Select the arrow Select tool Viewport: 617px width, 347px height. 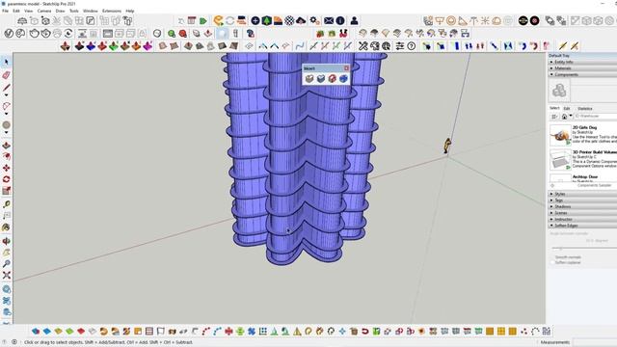6,62
